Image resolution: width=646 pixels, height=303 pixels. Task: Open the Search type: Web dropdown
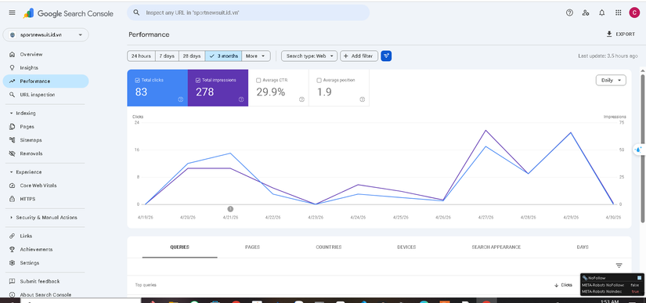pyautogui.click(x=309, y=56)
